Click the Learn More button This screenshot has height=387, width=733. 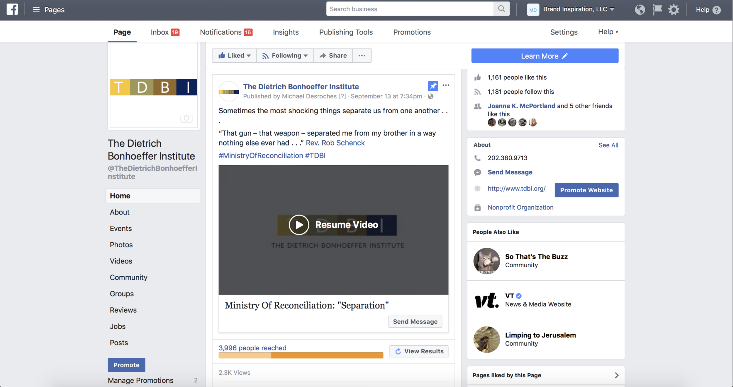point(545,56)
